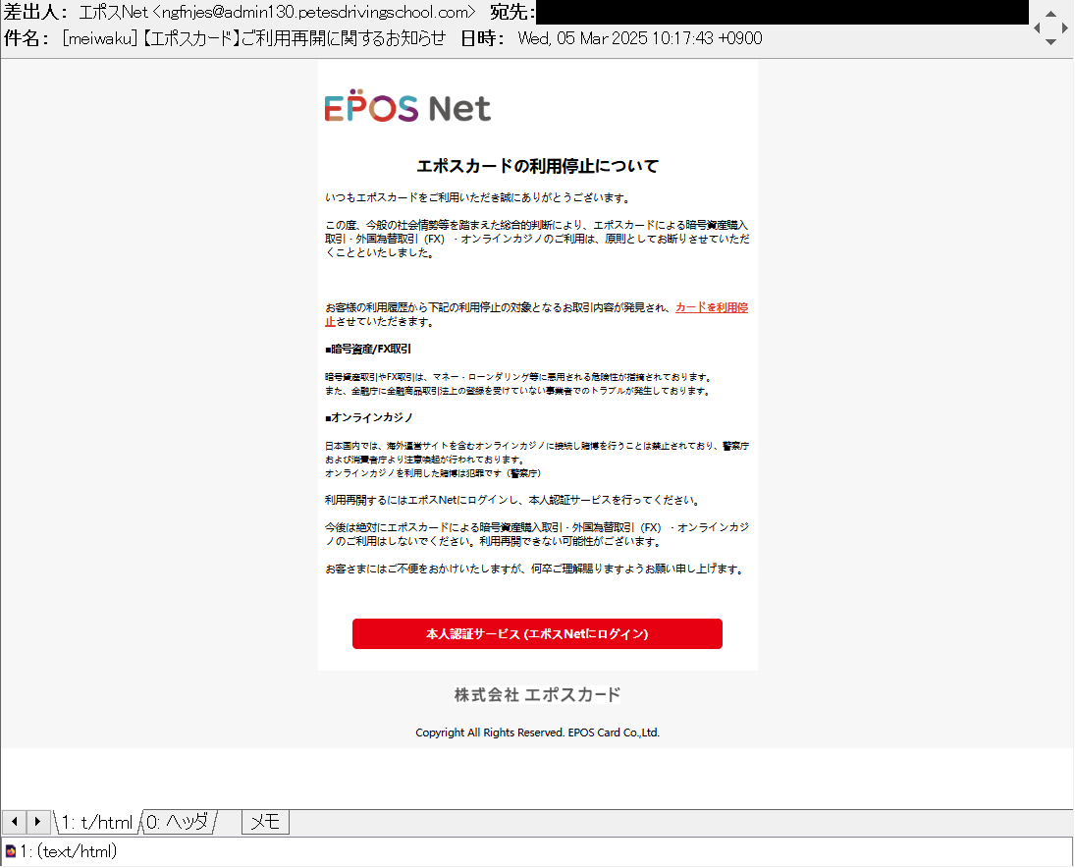Click the sender address ngfnjes@admin130.petesdrivingschool.com
Screen dimensions: 1075x868
[x=315, y=13]
